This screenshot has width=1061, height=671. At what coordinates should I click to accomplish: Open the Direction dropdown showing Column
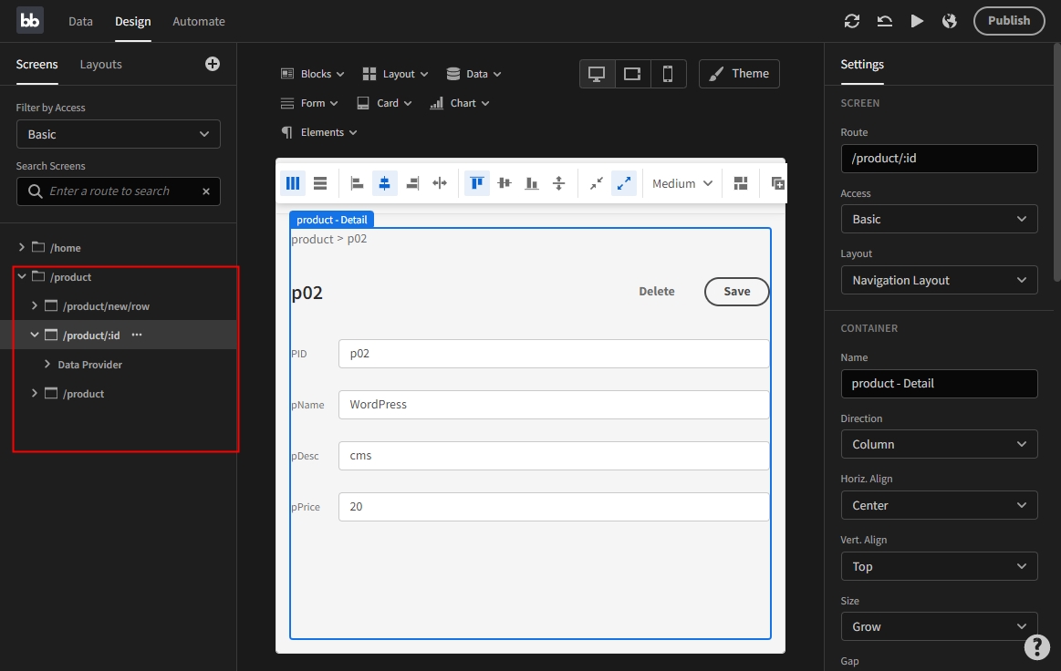939,444
